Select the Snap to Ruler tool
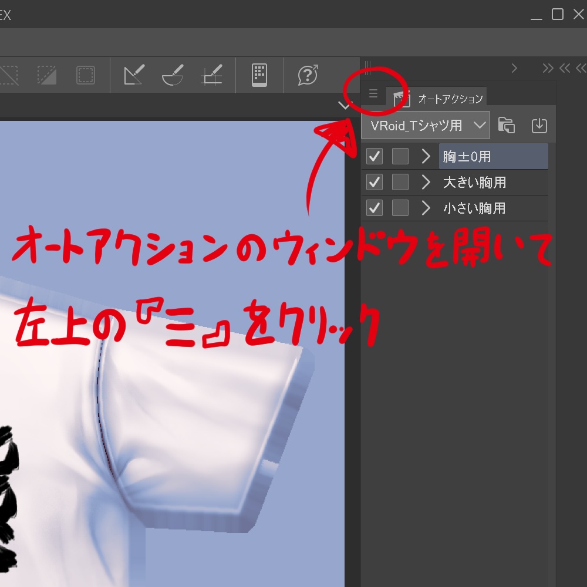 [133, 75]
